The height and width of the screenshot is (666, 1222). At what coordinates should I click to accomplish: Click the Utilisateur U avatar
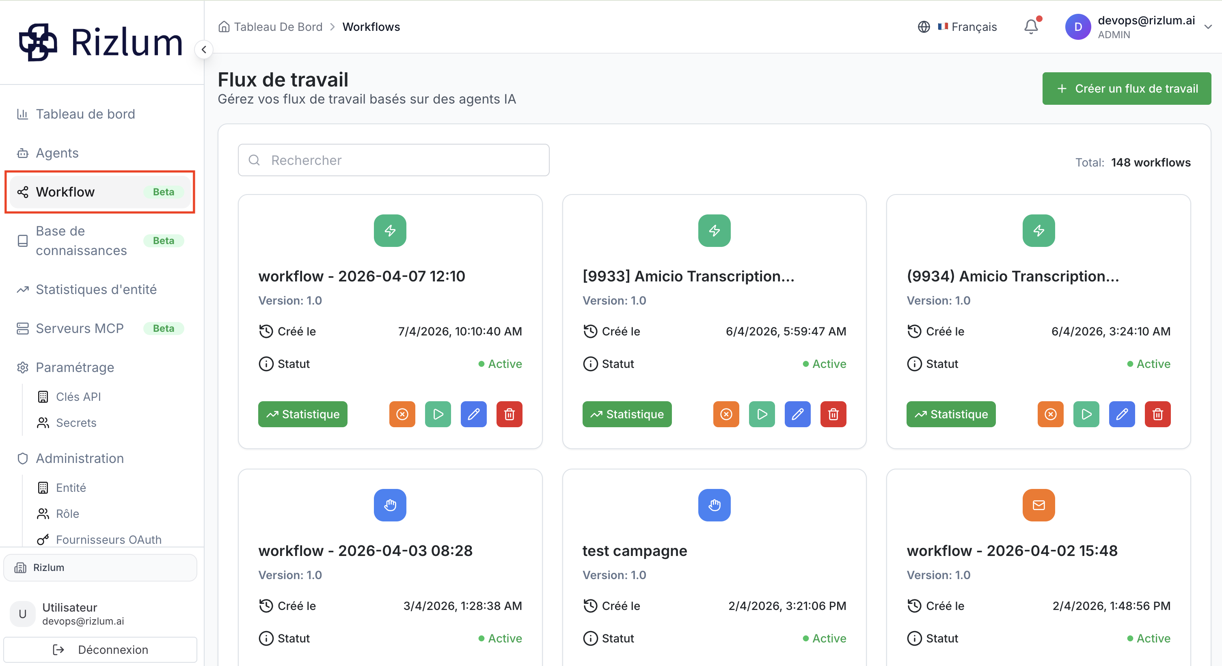pyautogui.click(x=22, y=614)
